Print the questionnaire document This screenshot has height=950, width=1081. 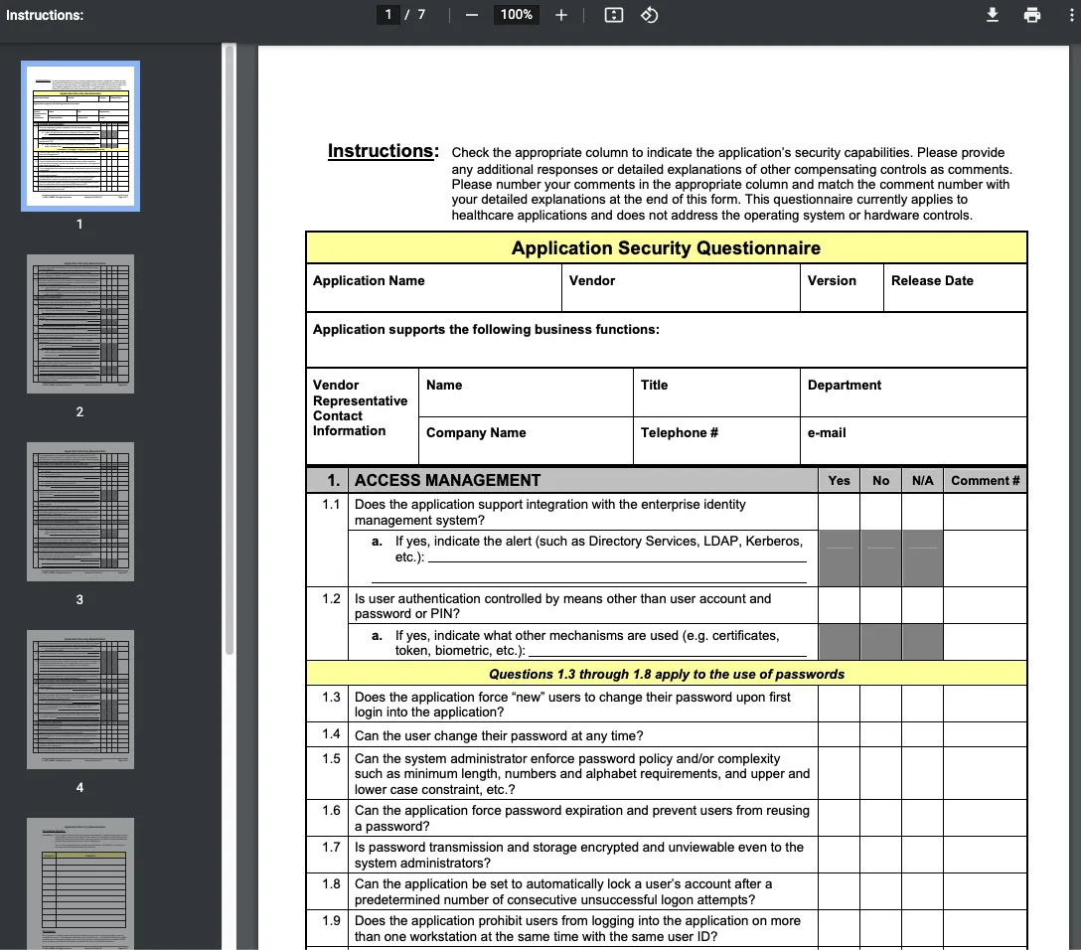(x=1032, y=15)
